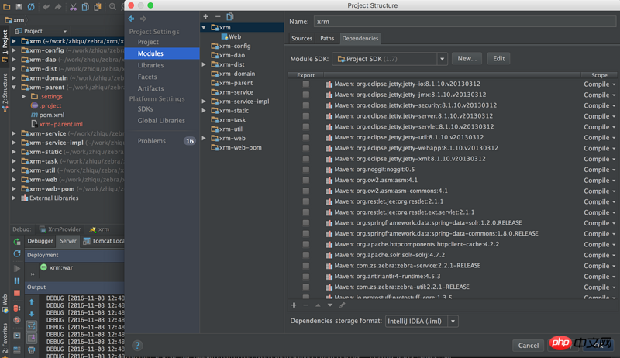
Task: Click the help question mark icon
Action: point(137,345)
